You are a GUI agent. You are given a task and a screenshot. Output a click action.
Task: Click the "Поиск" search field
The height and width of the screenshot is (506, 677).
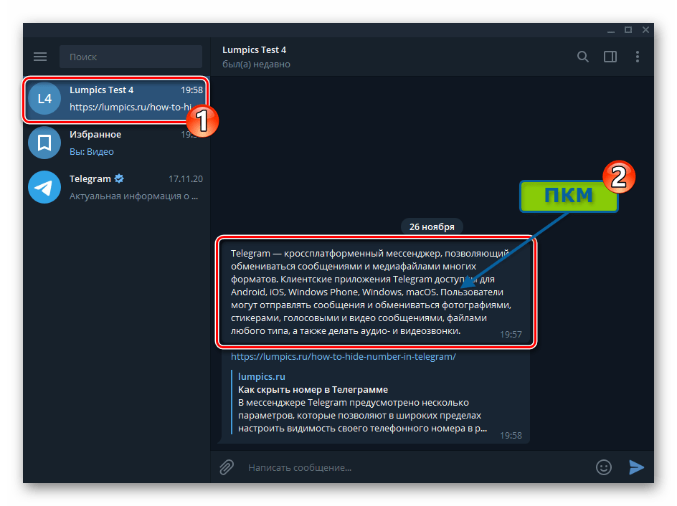coord(131,57)
